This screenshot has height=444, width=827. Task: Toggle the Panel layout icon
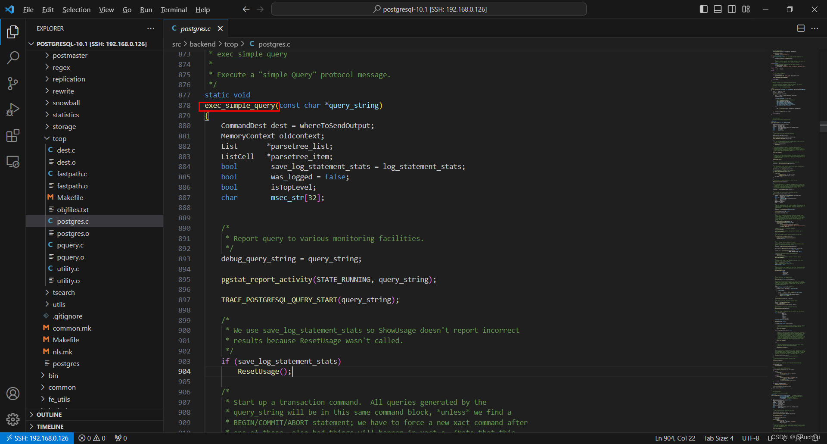tap(718, 9)
